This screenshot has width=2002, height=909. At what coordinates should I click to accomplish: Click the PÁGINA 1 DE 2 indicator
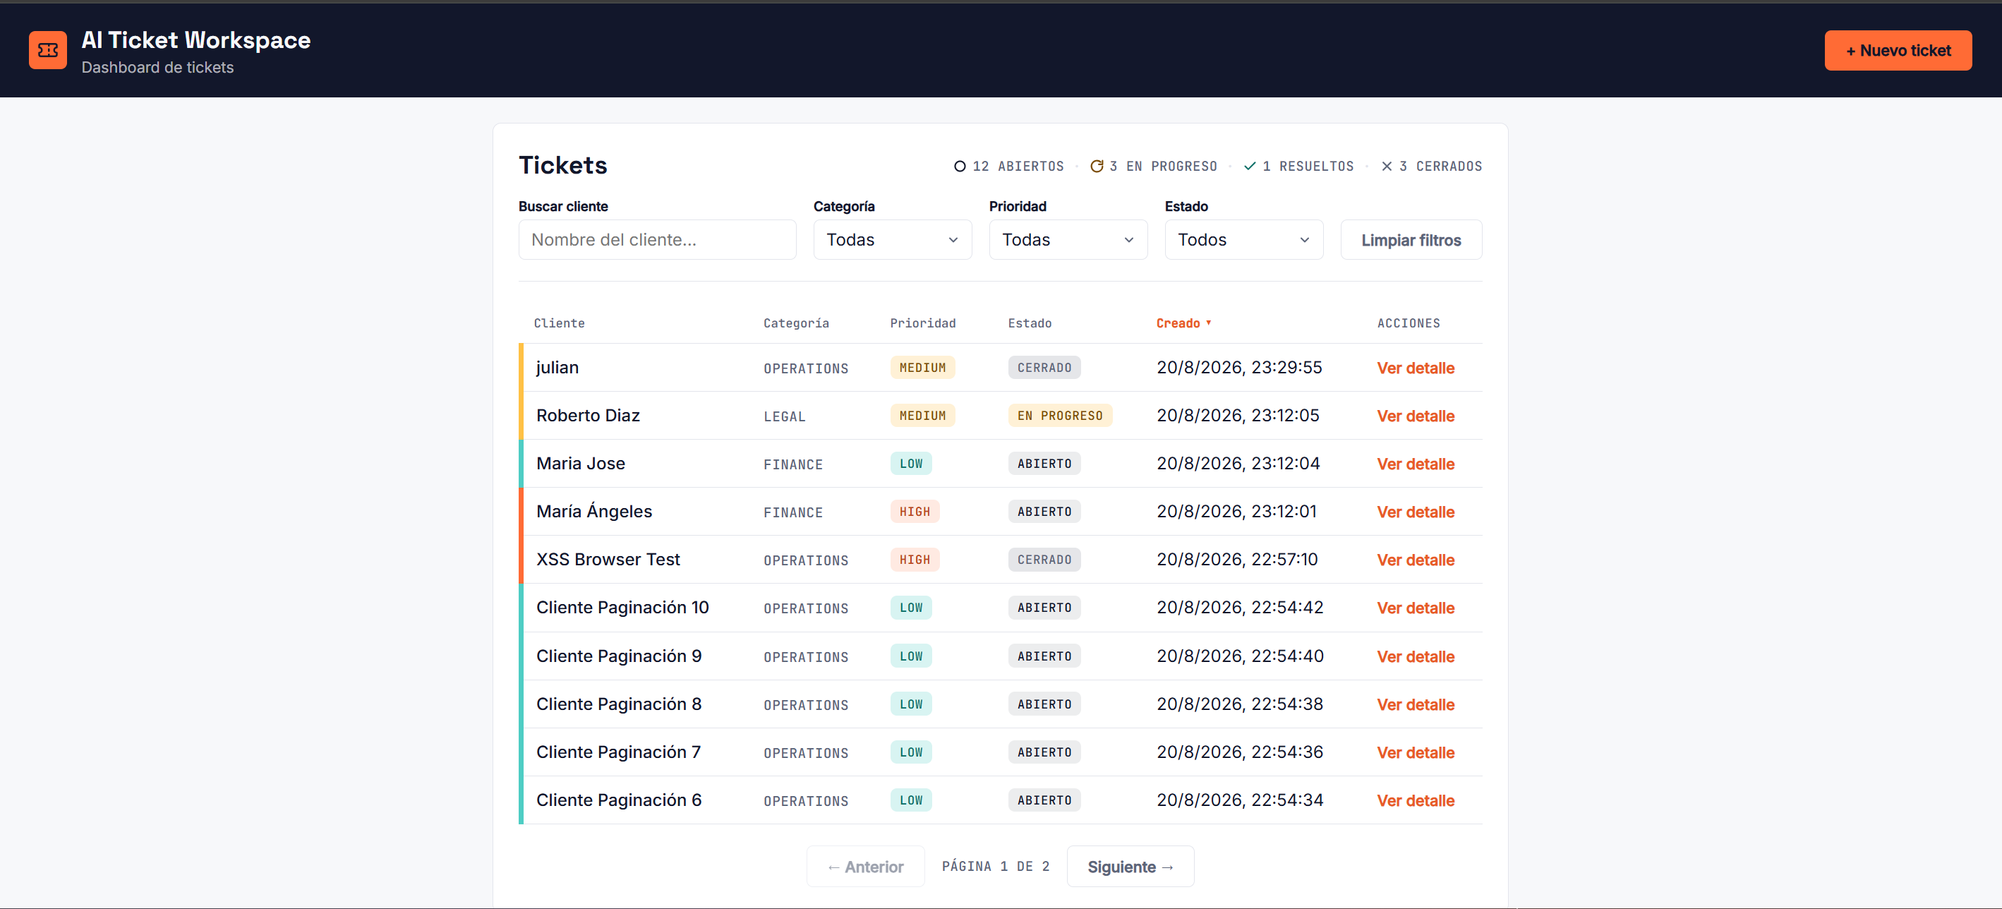(x=996, y=866)
